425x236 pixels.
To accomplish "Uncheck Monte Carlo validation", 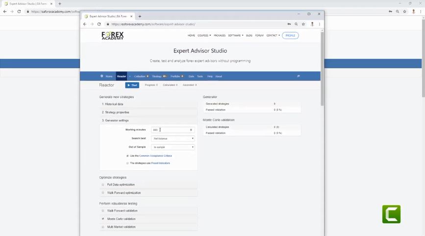I will [103, 219].
